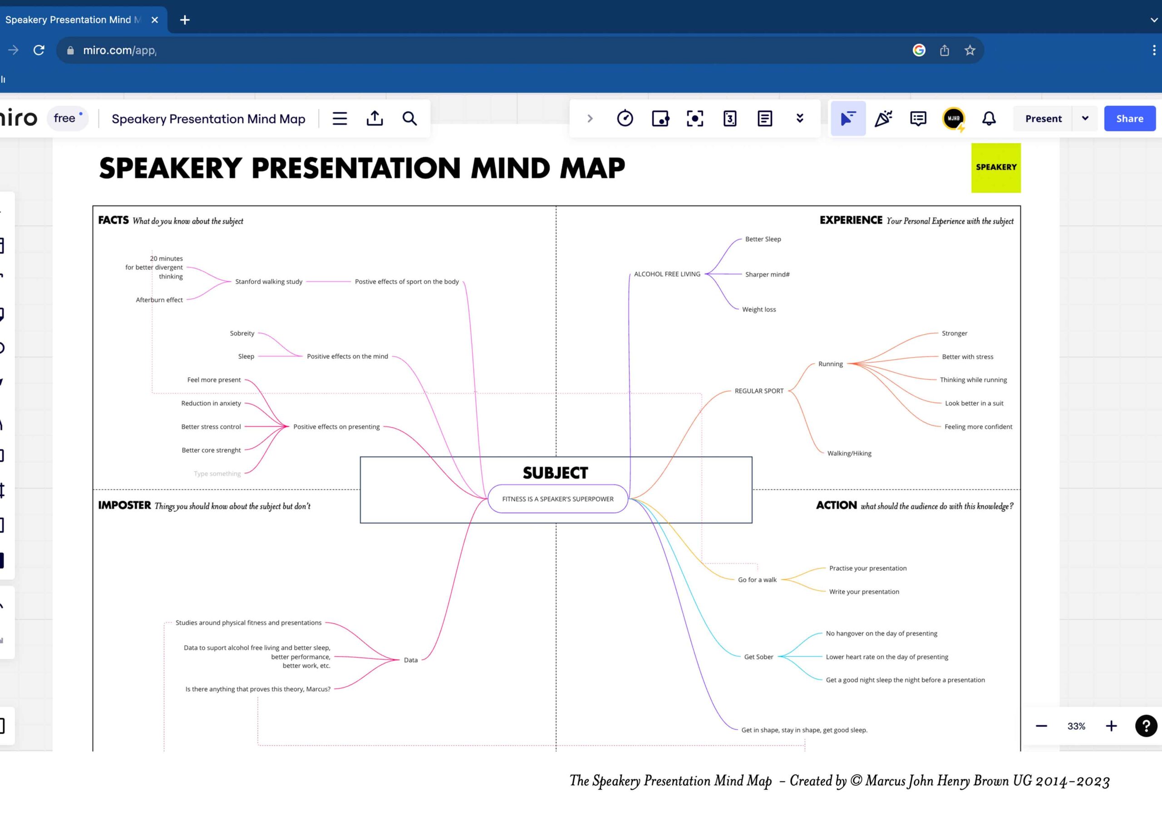Export the board using the upload icon

coord(374,118)
